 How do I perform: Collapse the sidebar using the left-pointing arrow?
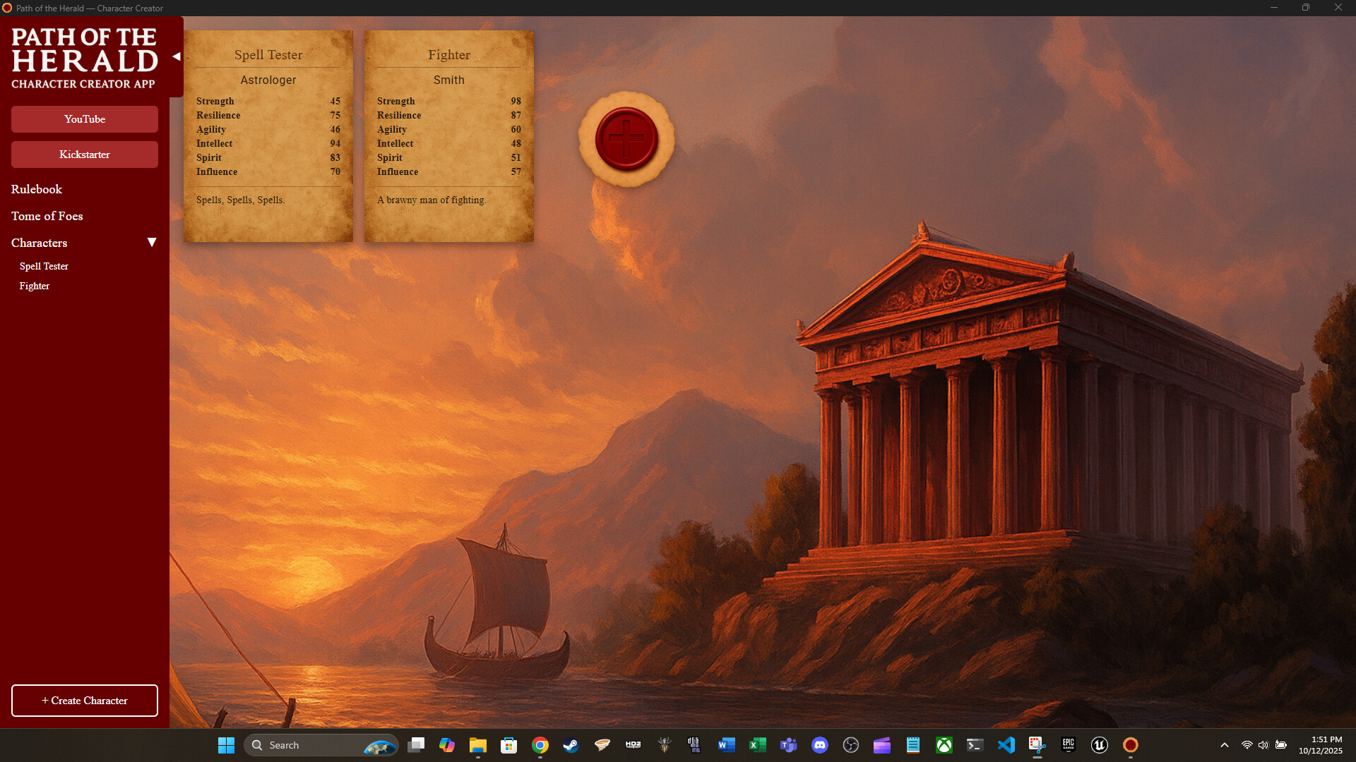pyautogui.click(x=177, y=56)
